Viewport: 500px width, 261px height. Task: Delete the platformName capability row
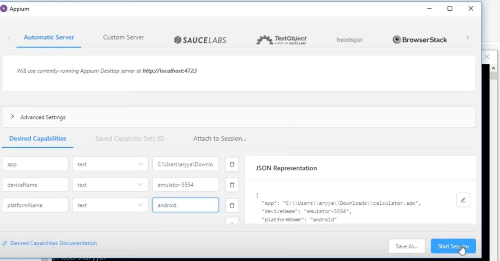(x=232, y=205)
